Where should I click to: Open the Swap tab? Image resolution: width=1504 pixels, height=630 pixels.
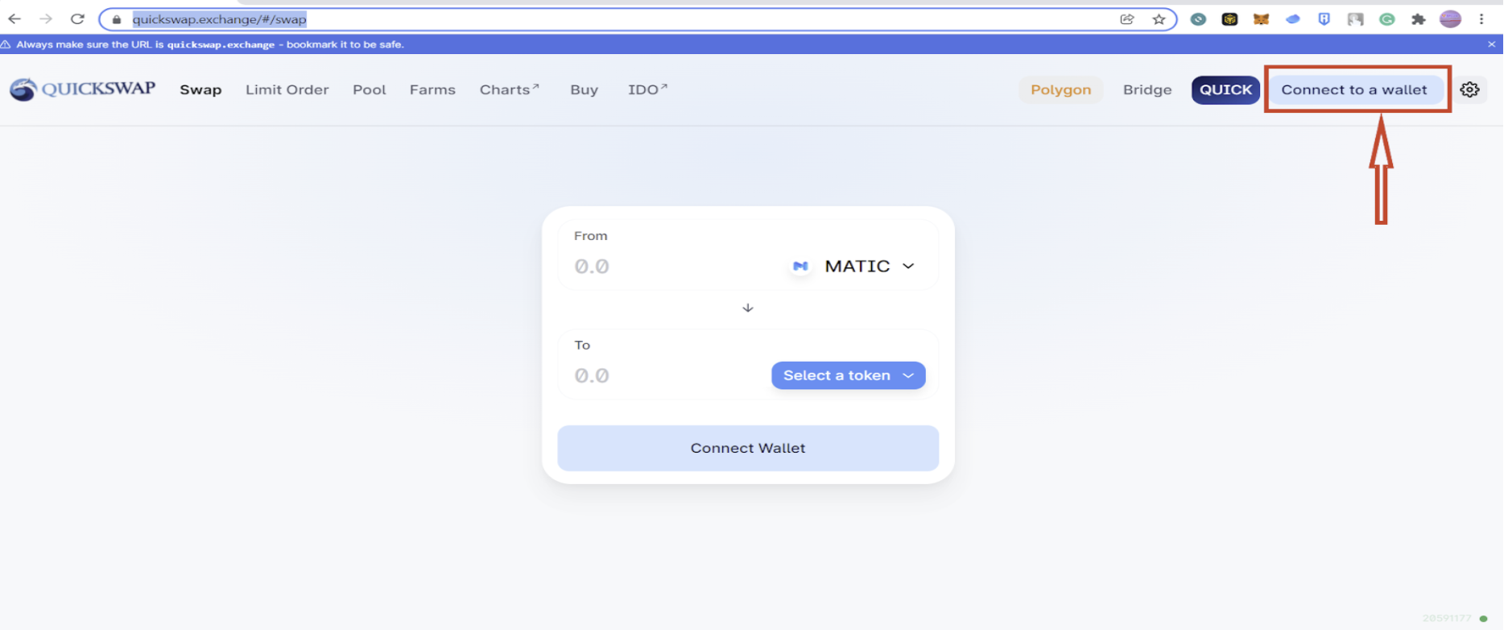(x=200, y=89)
